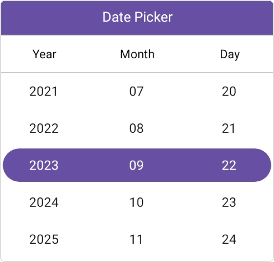
Task: Click the selected month 09
Action: [x=137, y=165]
